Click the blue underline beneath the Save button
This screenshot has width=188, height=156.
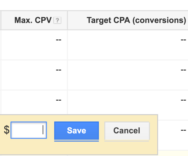click(77, 141)
